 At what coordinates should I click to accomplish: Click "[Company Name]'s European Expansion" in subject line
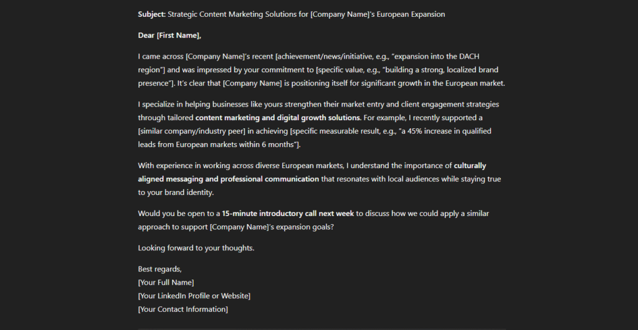(x=377, y=14)
